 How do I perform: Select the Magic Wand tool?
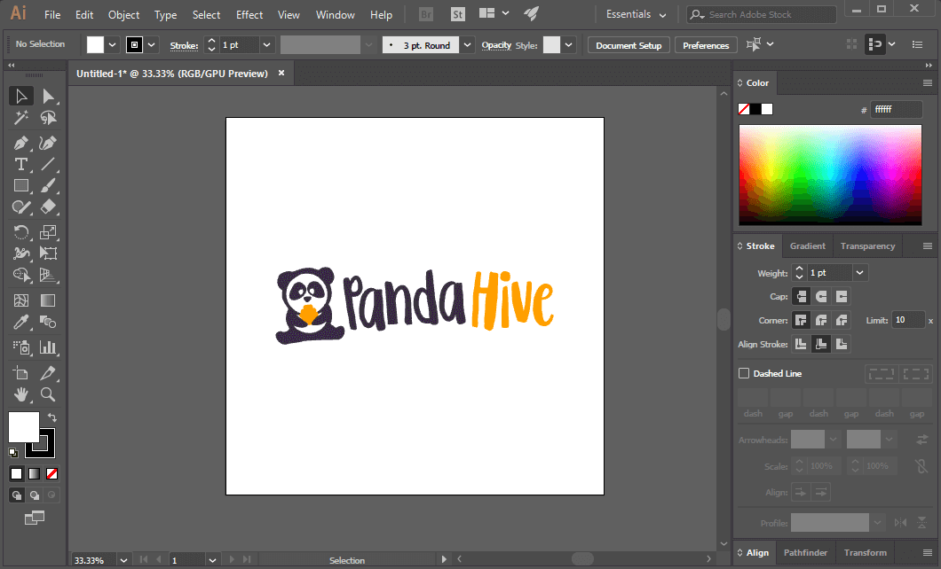(21, 118)
